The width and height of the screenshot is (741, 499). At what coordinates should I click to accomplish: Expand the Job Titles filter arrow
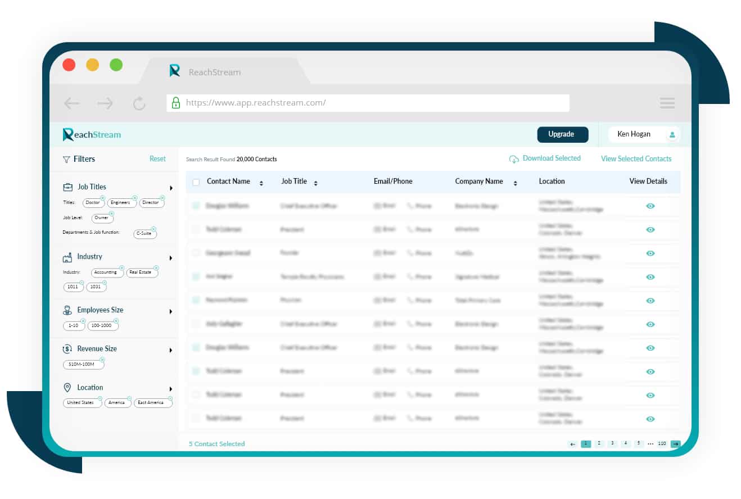[x=171, y=188]
